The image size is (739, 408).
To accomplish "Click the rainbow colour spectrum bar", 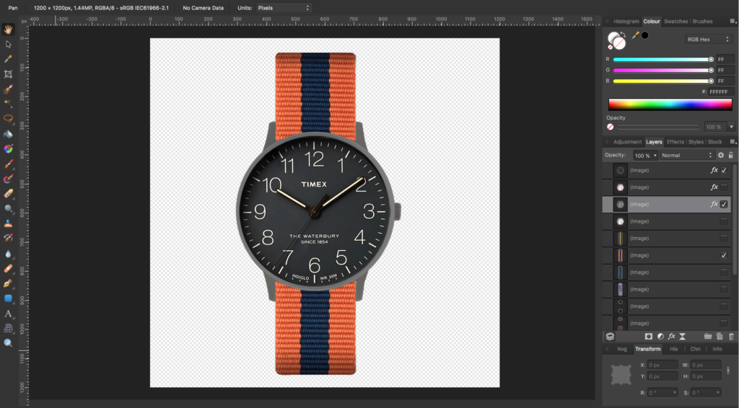I will pyautogui.click(x=670, y=105).
